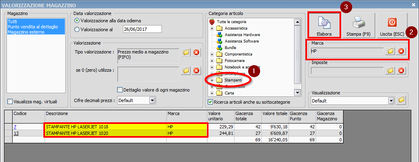Open the Visualizzazione dropdown
419x162 pixels.
coord(391,101)
